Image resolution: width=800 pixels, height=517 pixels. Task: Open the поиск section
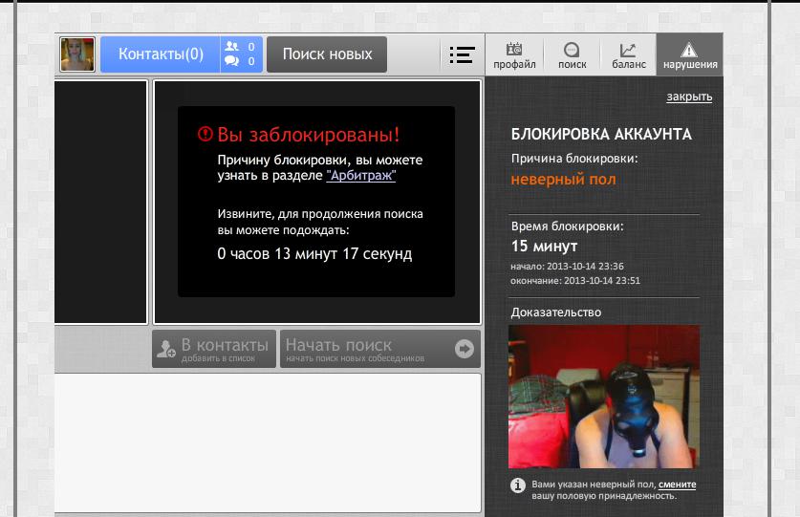pos(572,55)
